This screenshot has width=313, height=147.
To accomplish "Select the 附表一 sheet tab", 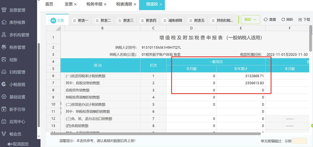I will click(x=80, y=20).
